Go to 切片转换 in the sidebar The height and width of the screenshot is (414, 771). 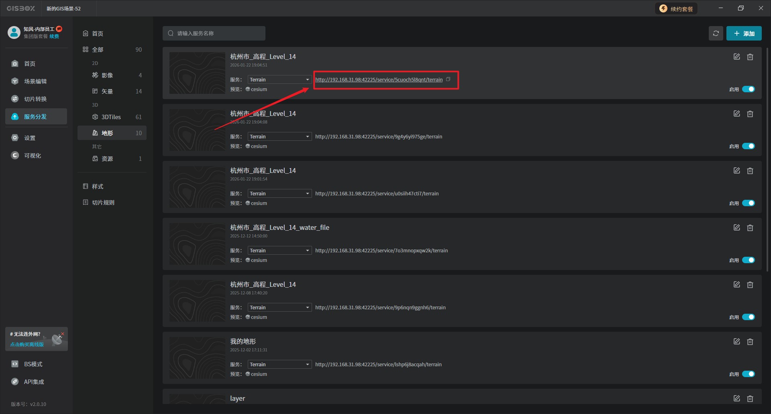[x=35, y=99]
